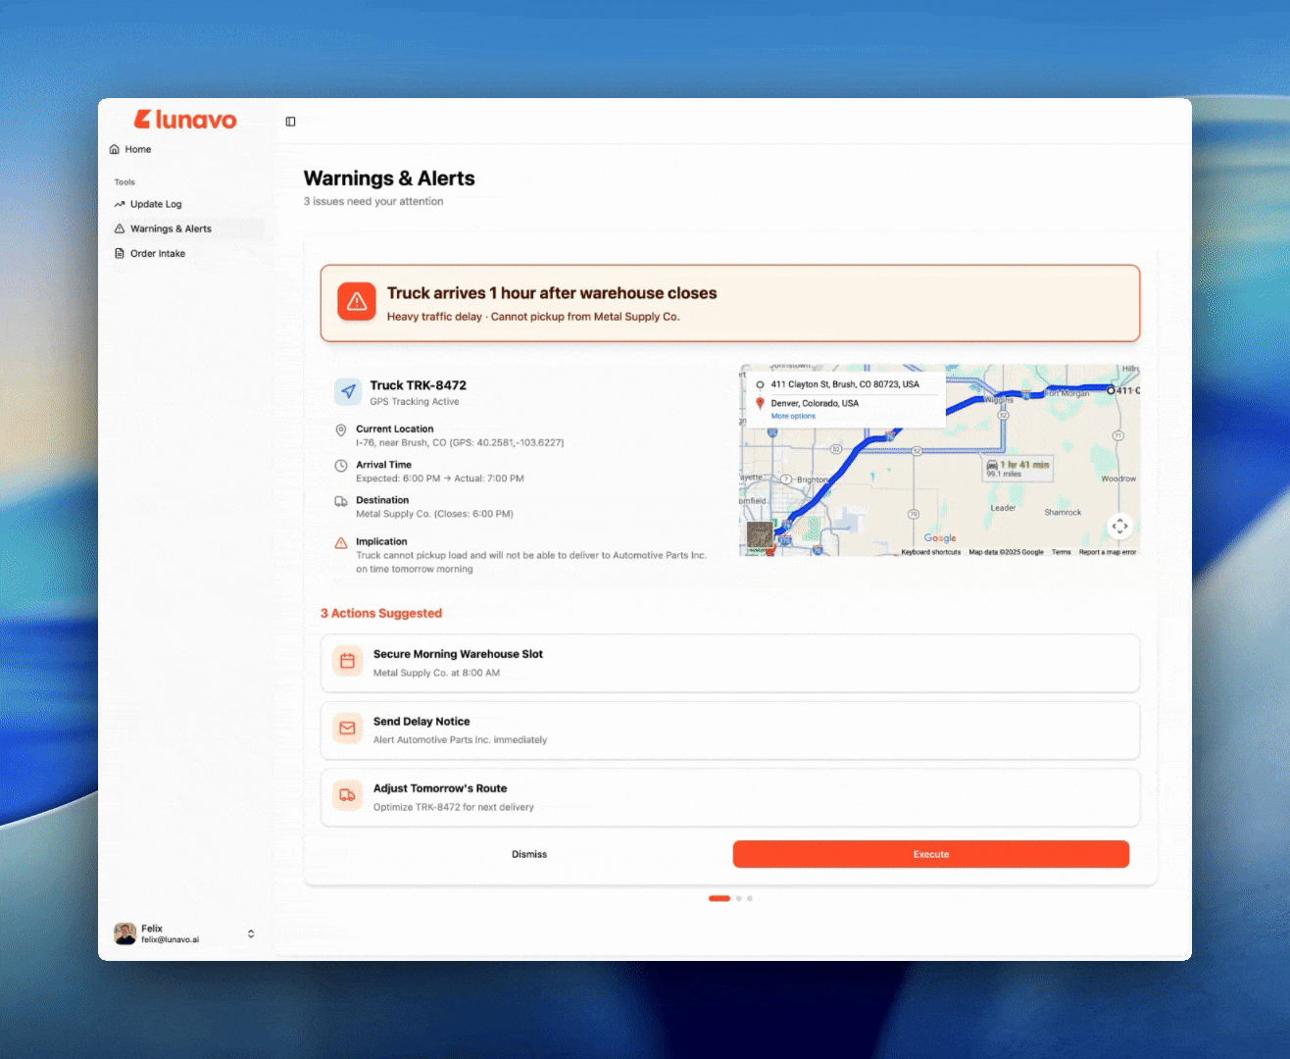Click the truck icon for Adjust Tomorrow's Route

(x=347, y=796)
